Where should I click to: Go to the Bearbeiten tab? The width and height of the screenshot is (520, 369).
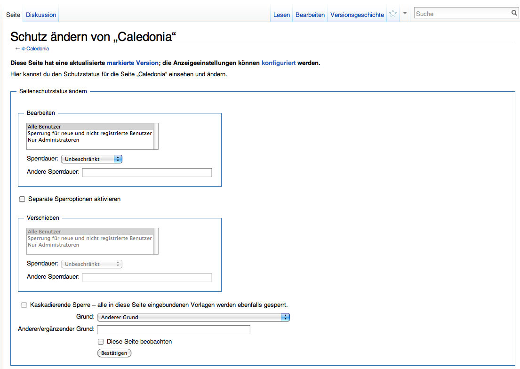pos(310,15)
